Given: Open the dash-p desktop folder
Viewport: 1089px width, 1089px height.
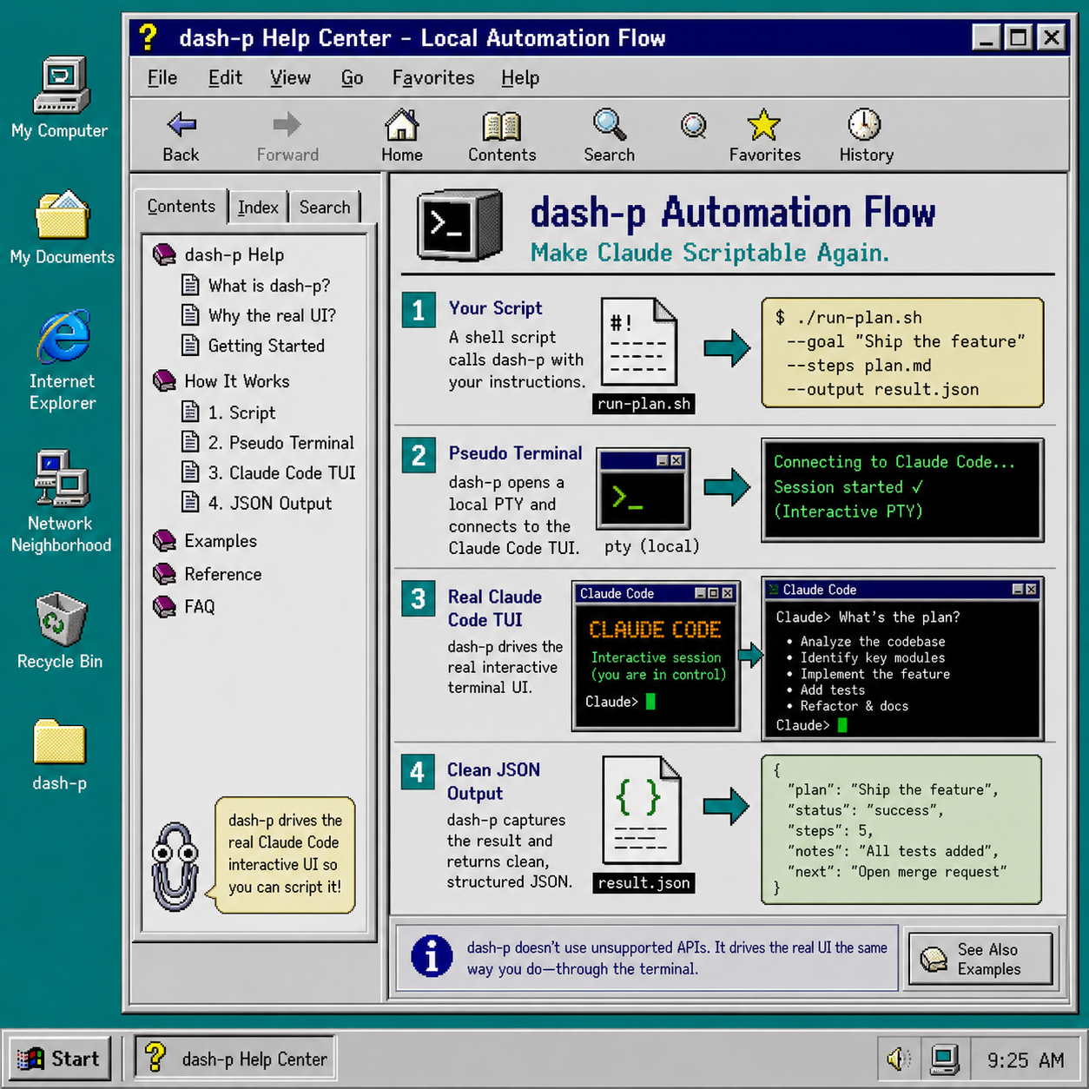Looking at the screenshot, I should click(59, 742).
